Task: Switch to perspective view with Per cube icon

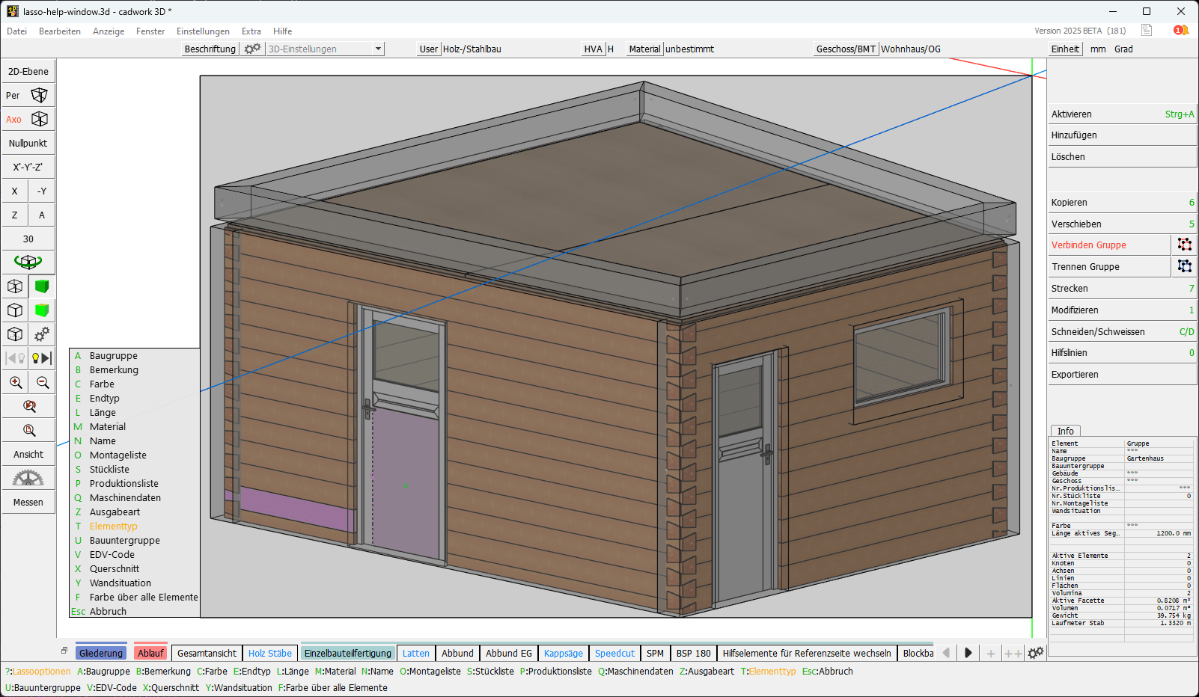Action: pyautogui.click(x=39, y=96)
